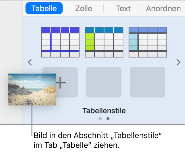Open the Anordnen tab
The height and width of the screenshot is (153, 185).
163,8
